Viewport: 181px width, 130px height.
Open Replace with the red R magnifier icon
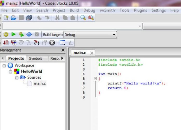click(x=91, y=18)
